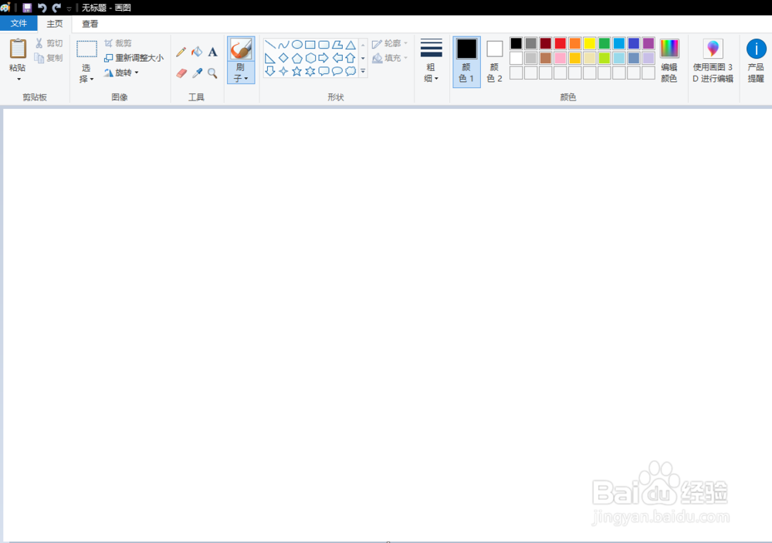Open the Edit colors (编辑颜色) dialog
This screenshot has width=772, height=543.
pyautogui.click(x=669, y=60)
